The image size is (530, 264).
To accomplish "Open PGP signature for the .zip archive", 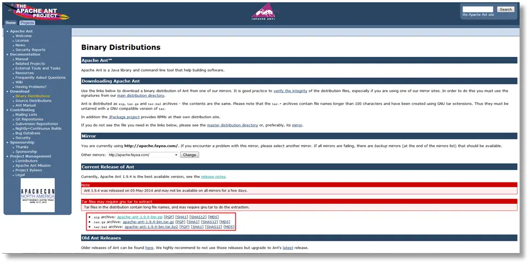I will tap(169, 217).
